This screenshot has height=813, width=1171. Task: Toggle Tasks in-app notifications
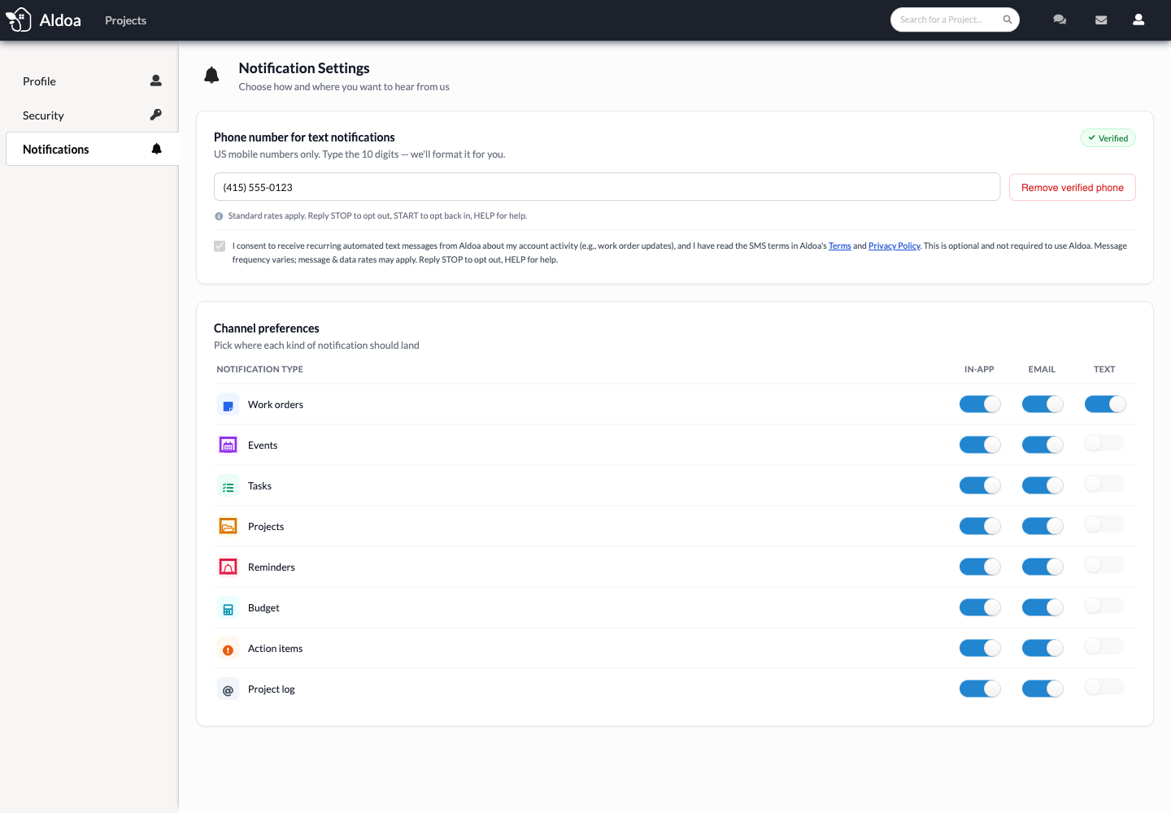pos(980,485)
